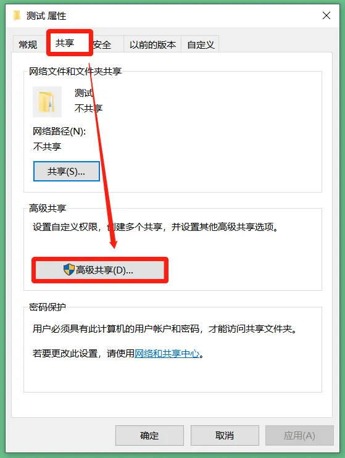Click the 共享(S)... button

click(x=67, y=172)
